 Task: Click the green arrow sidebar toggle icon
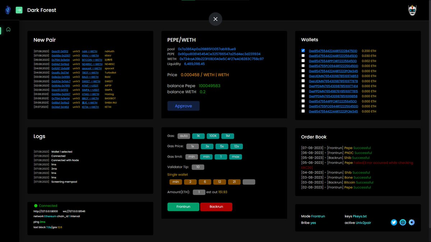pyautogui.click(x=19, y=10)
